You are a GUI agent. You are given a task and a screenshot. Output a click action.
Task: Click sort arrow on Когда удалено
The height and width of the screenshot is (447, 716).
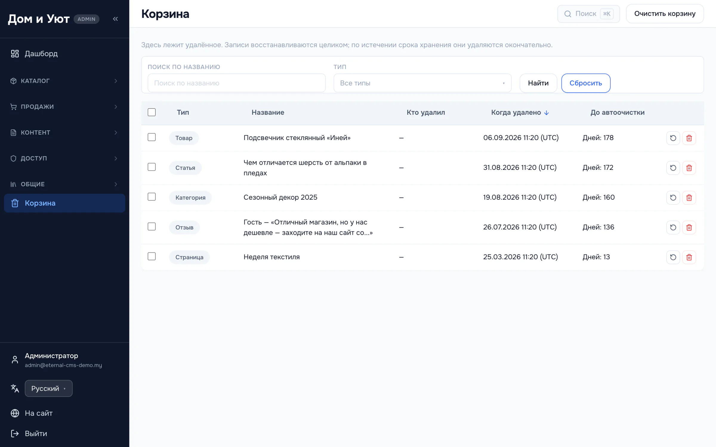(x=547, y=113)
